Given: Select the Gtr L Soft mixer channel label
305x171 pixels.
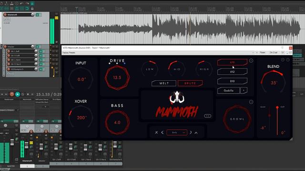Looking at the screenshot, I should 57,160.
